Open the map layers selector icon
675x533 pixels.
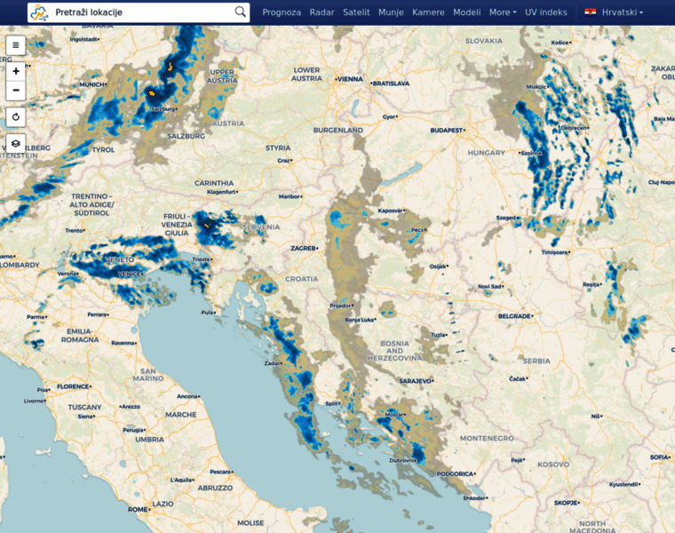pos(16,143)
